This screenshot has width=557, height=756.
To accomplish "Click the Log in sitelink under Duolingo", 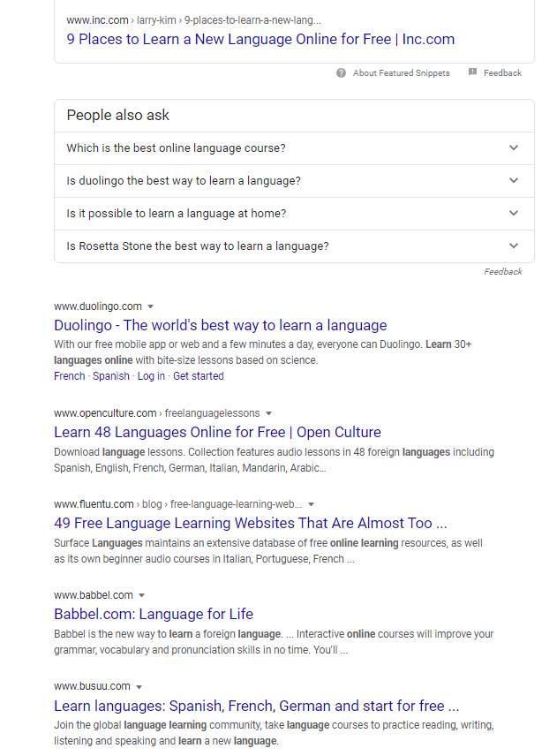I will pos(151,376).
